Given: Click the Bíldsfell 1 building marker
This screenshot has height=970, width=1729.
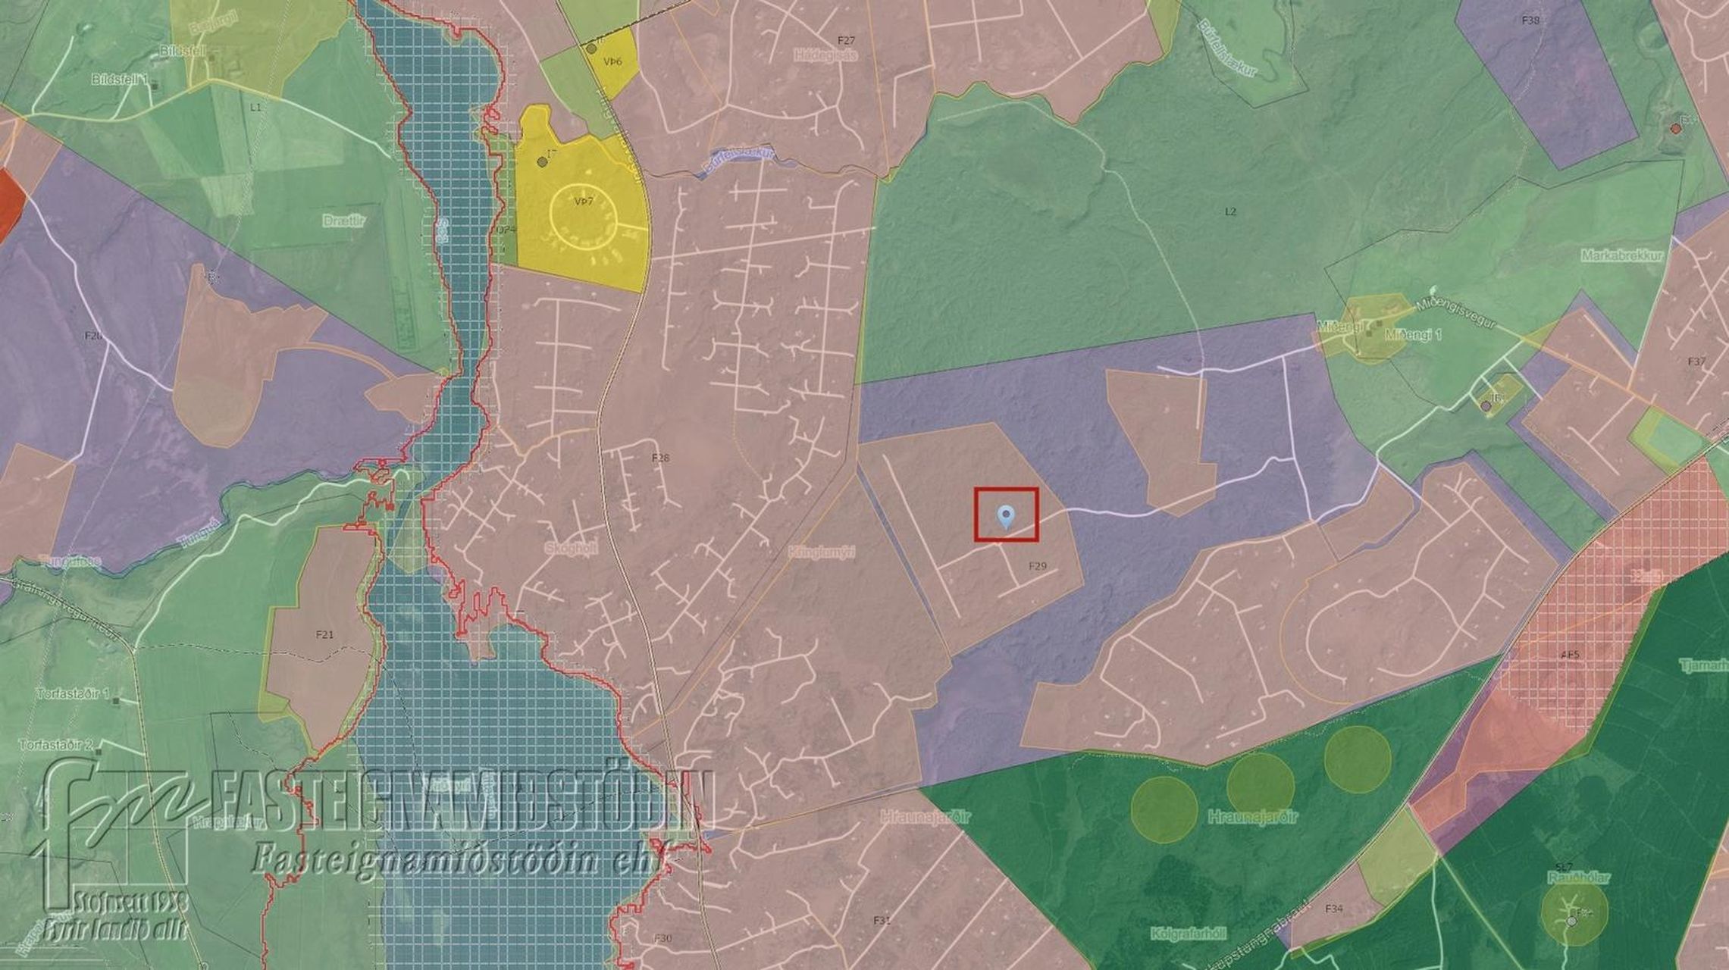Looking at the screenshot, I should [x=155, y=86].
